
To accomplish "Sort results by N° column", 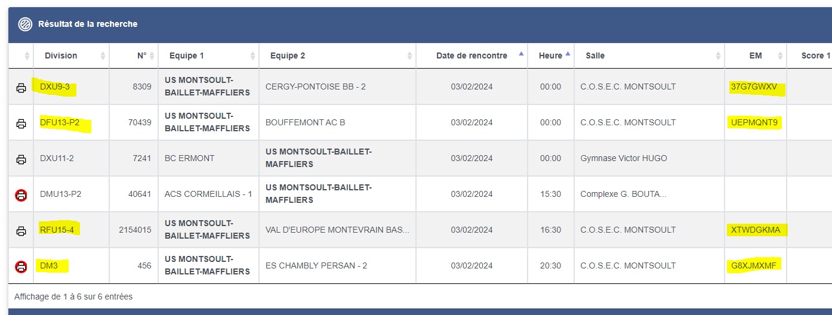I will pyautogui.click(x=141, y=55).
